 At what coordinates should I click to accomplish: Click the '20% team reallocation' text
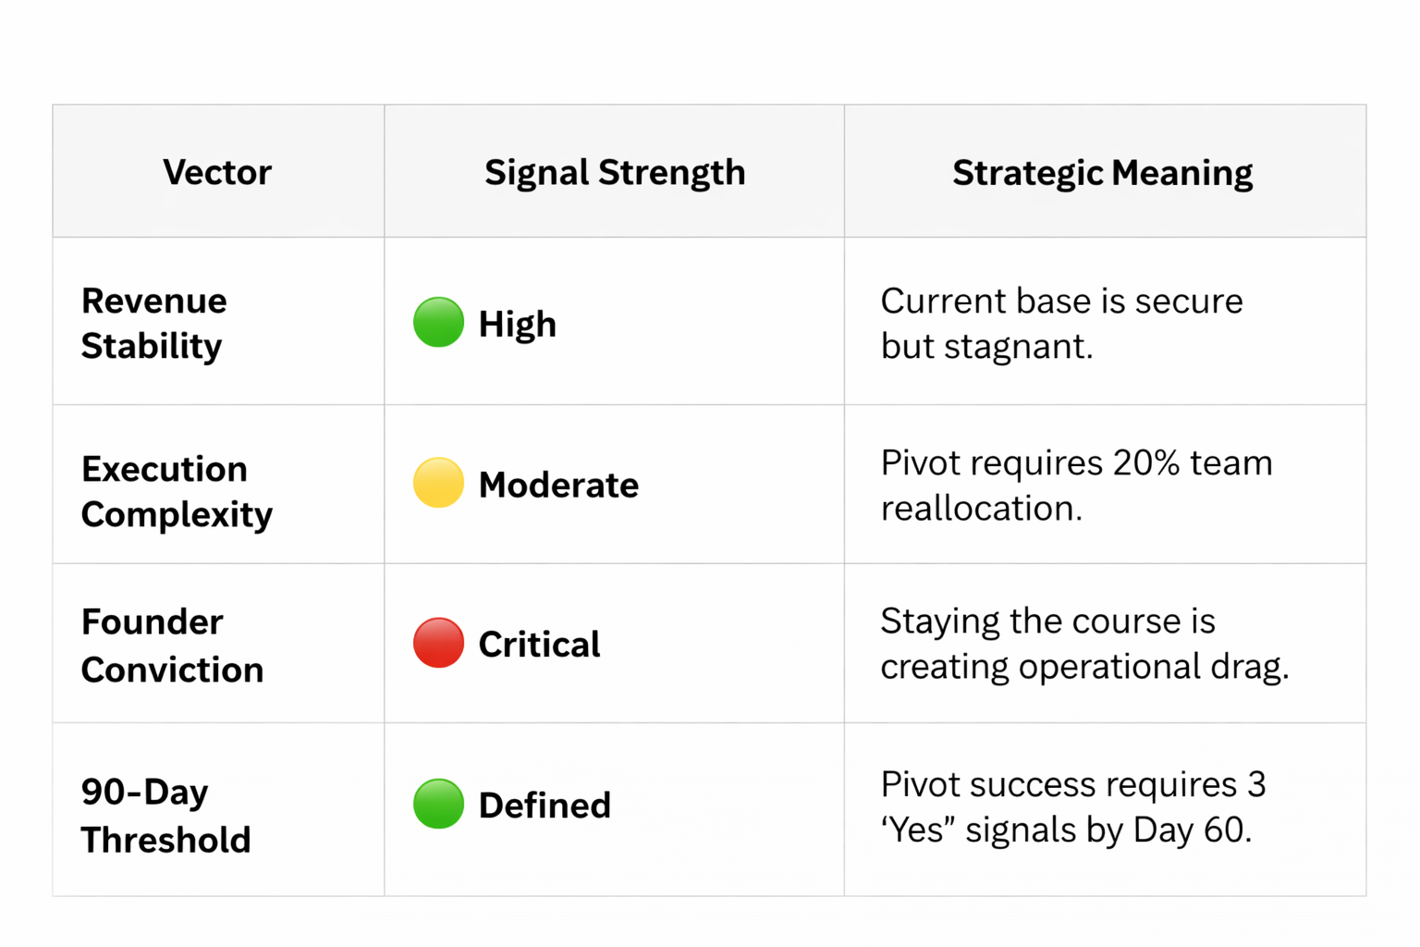pyautogui.click(x=1076, y=485)
